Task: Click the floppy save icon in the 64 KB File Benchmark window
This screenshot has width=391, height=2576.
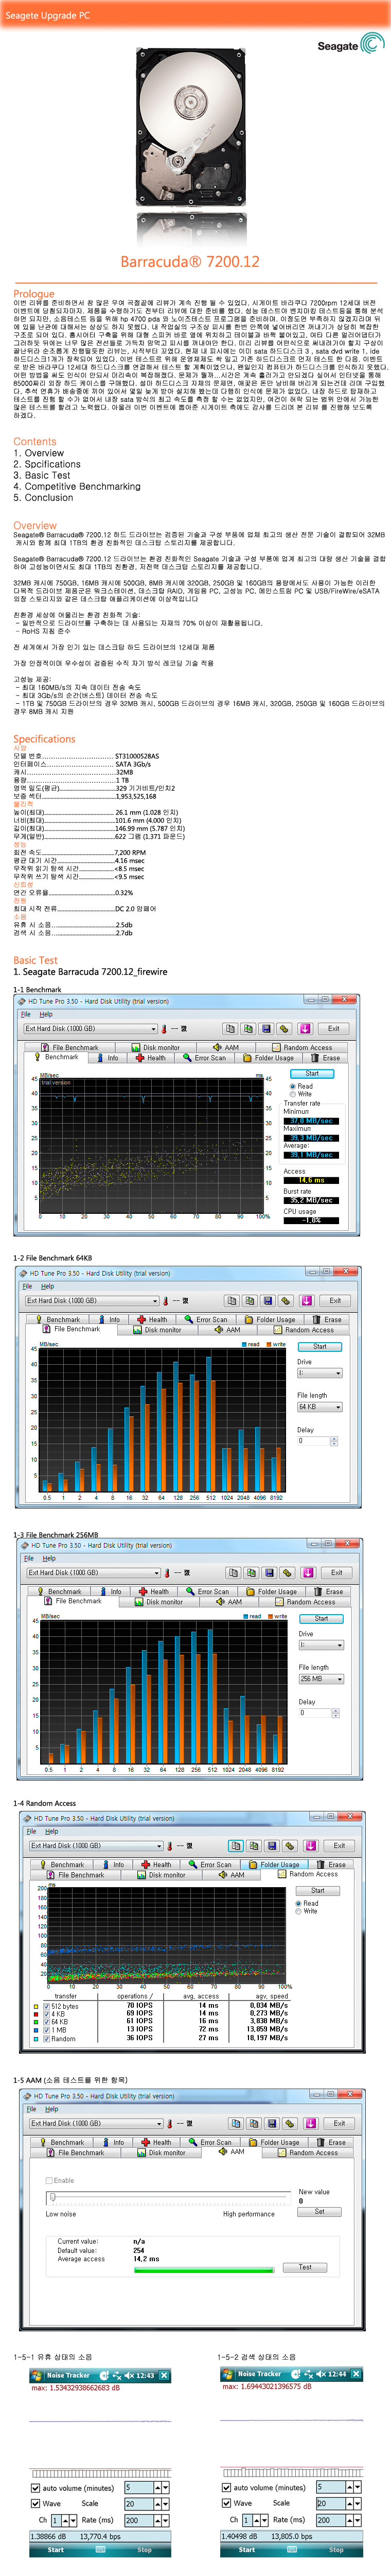Action: point(269,1301)
